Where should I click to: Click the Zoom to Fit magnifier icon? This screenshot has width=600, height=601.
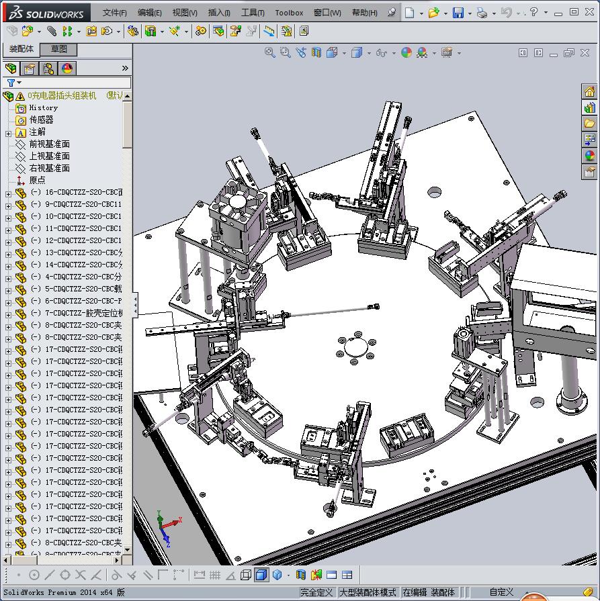coord(270,52)
